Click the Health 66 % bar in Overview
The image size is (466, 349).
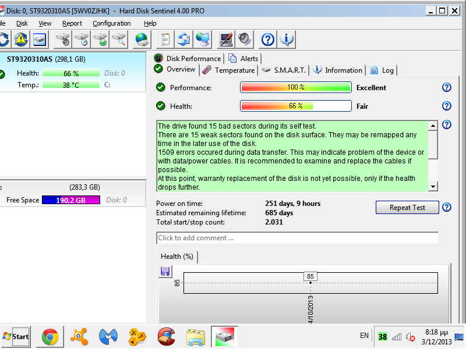296,106
